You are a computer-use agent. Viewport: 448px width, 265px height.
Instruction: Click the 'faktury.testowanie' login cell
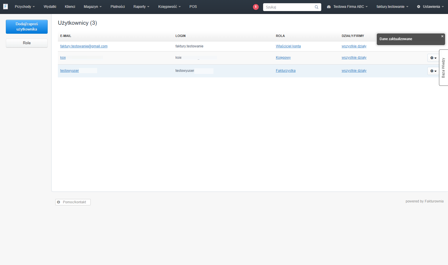(189, 46)
